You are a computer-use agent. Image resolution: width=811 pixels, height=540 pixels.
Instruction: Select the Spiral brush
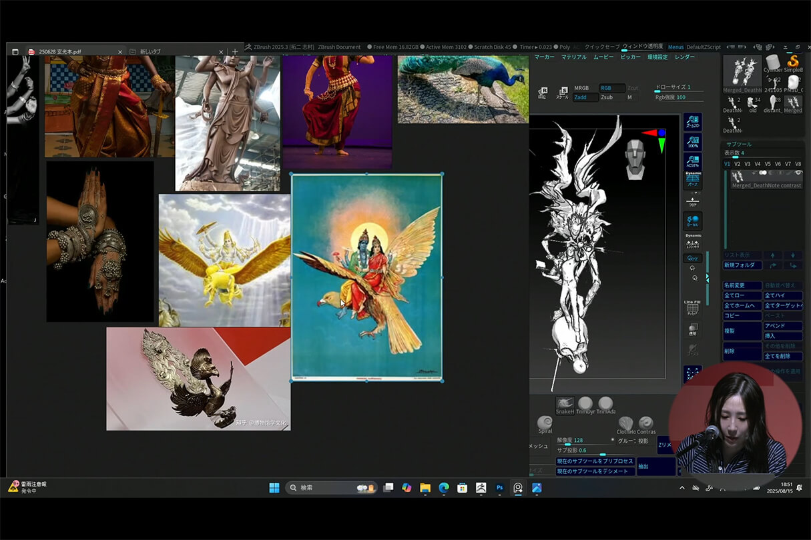tap(545, 424)
